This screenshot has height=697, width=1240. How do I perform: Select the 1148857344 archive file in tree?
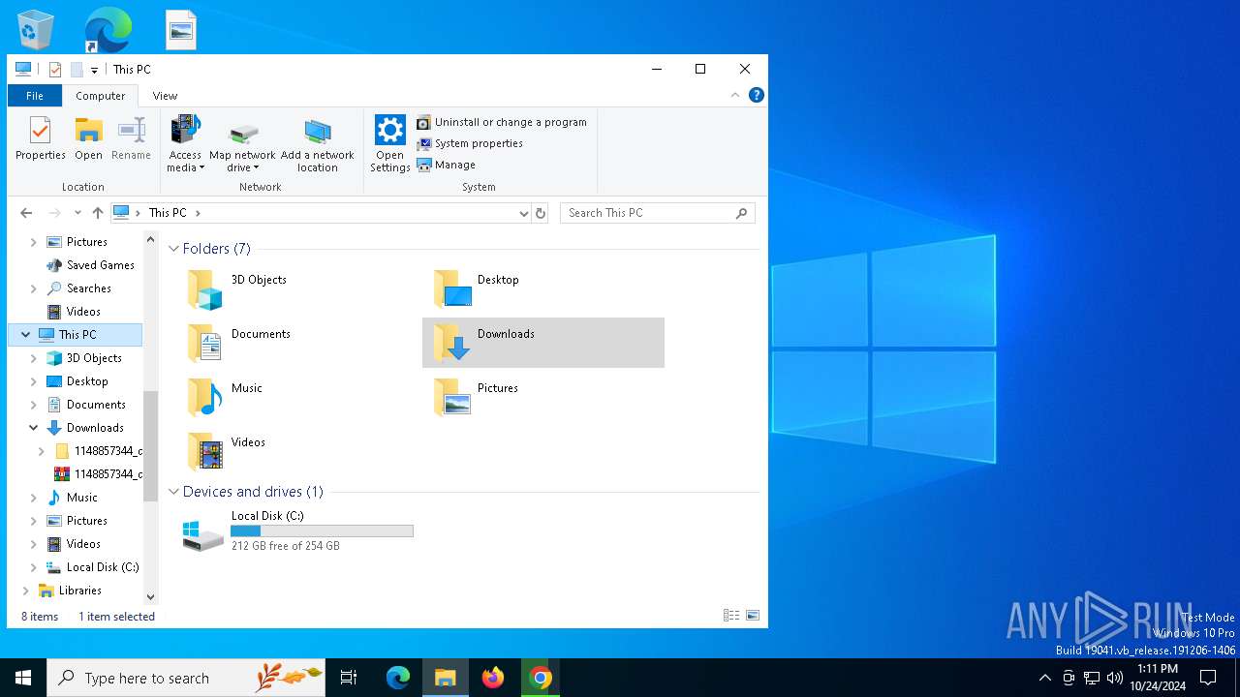pos(99,474)
